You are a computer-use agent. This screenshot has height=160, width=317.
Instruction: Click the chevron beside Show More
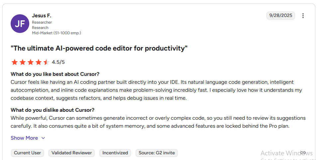[x=43, y=138]
